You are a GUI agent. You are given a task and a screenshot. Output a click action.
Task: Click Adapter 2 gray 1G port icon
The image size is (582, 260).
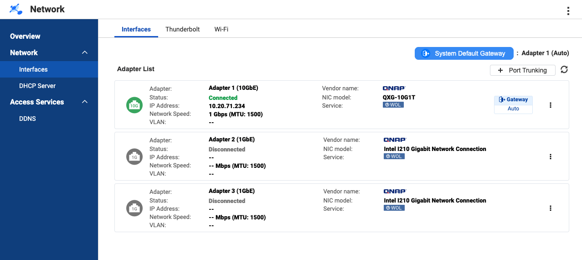tap(134, 157)
